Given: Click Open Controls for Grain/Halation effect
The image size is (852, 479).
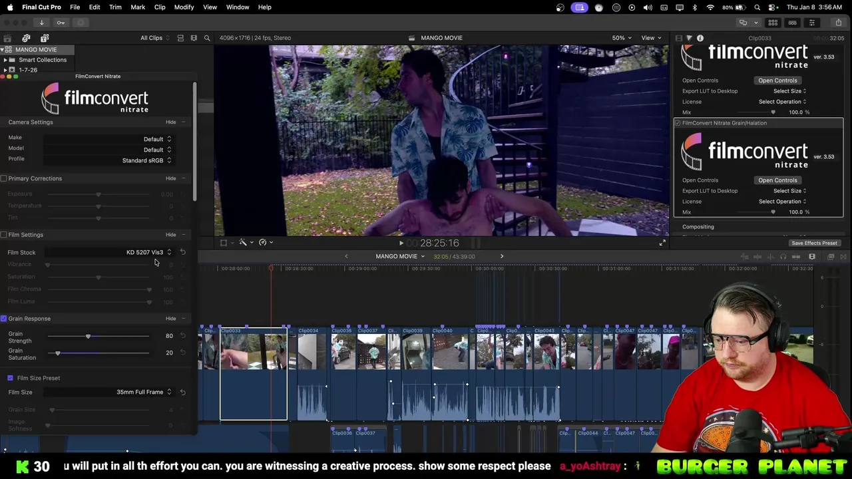Looking at the screenshot, I should (777, 180).
